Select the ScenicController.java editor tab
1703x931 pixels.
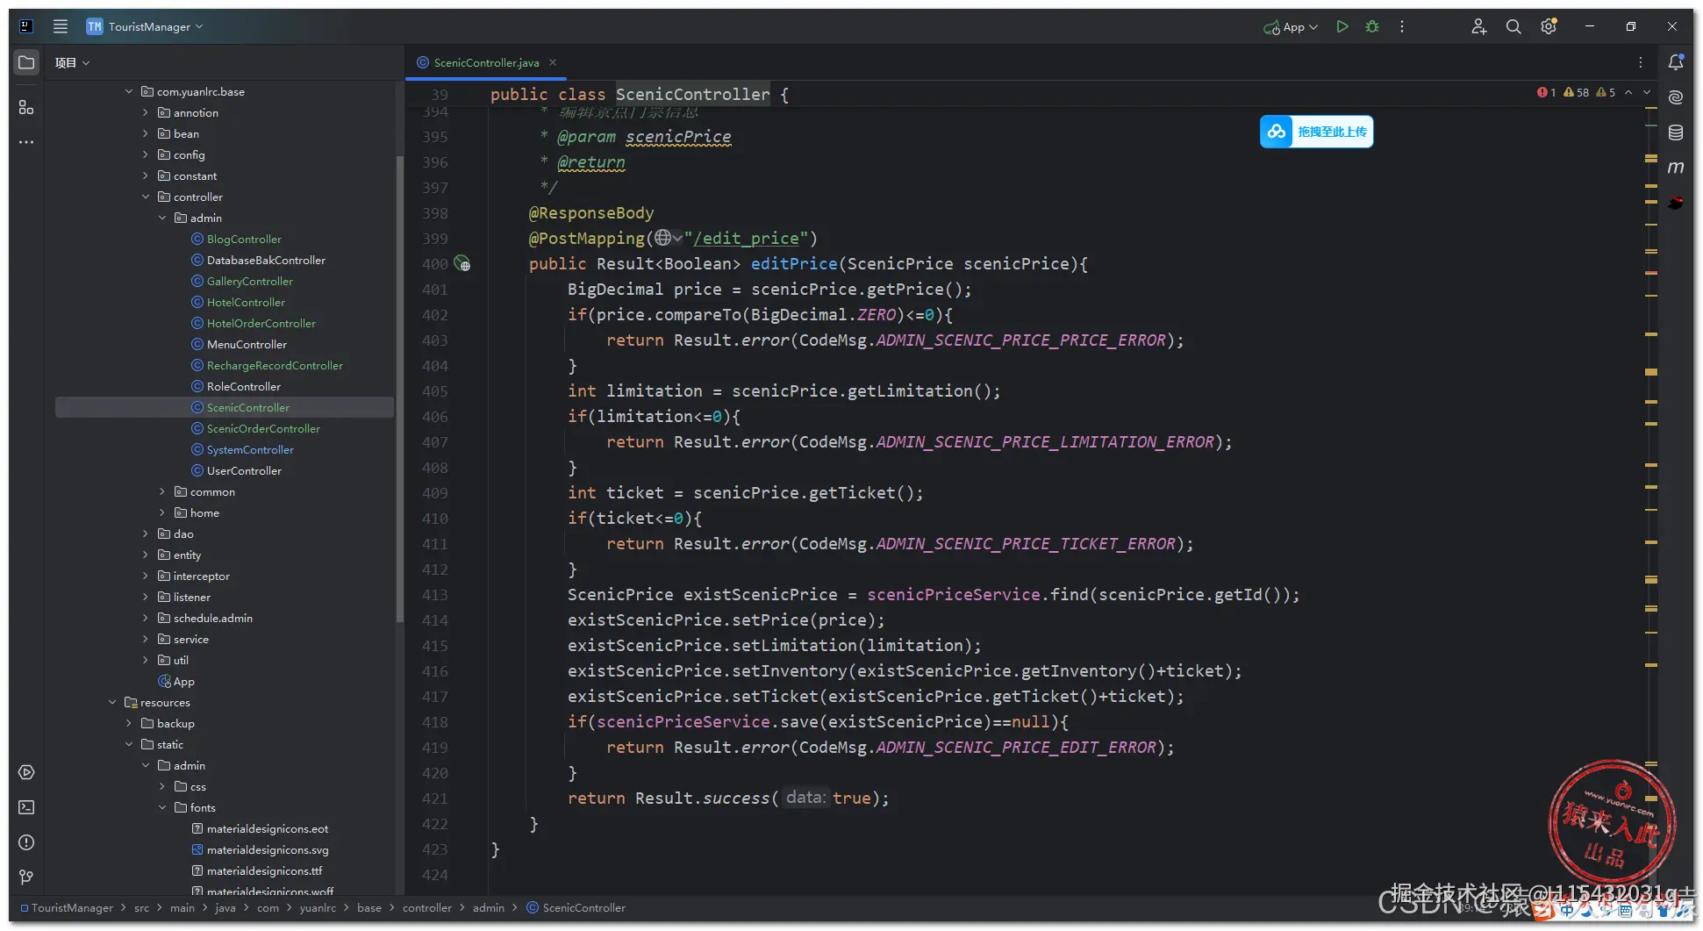point(486,62)
